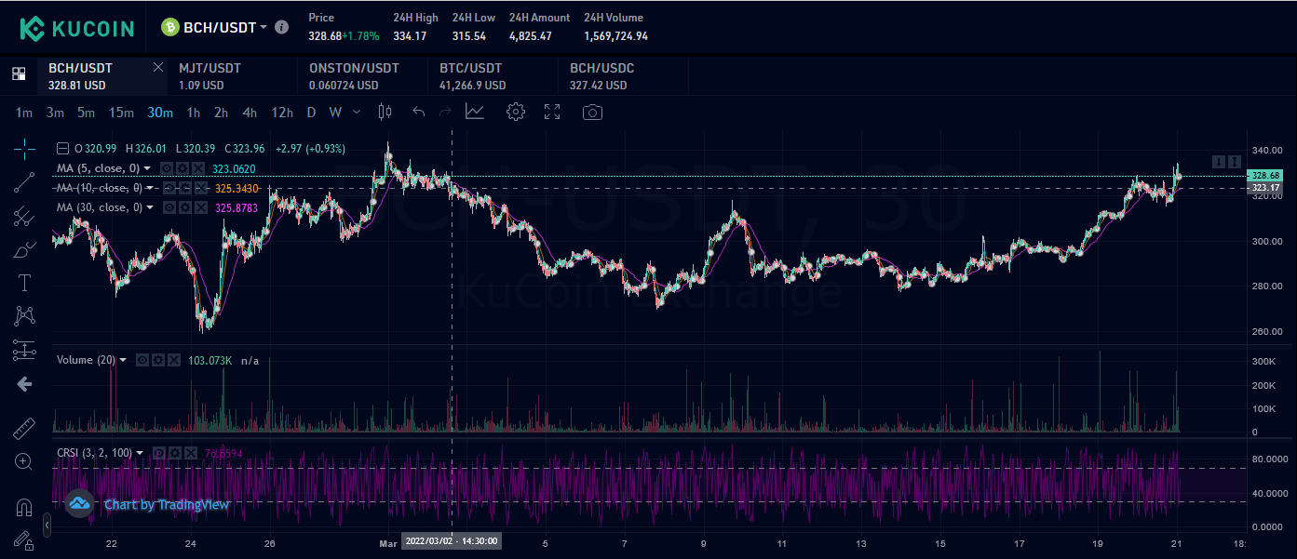
Task: Click the KuCoin logo
Action: point(77,28)
